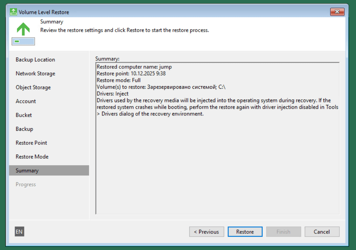Viewport: 356px width, 250px height.
Task: Click the EN keyboard language indicator
Action: point(19,232)
